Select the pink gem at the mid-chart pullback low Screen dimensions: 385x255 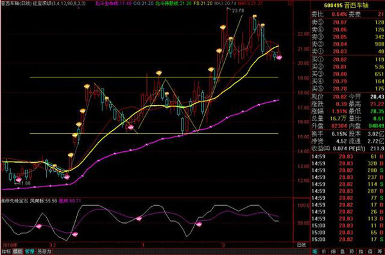pos(131,128)
